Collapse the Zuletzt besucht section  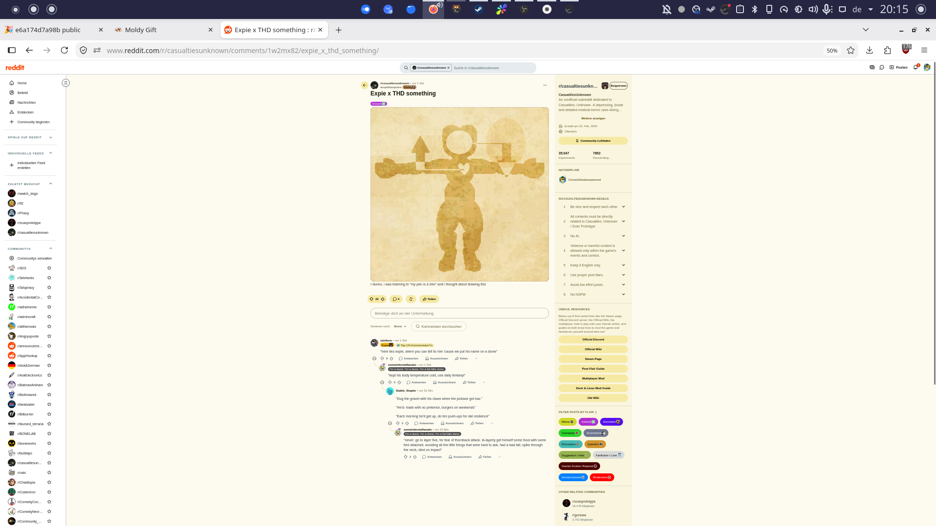[x=51, y=184]
